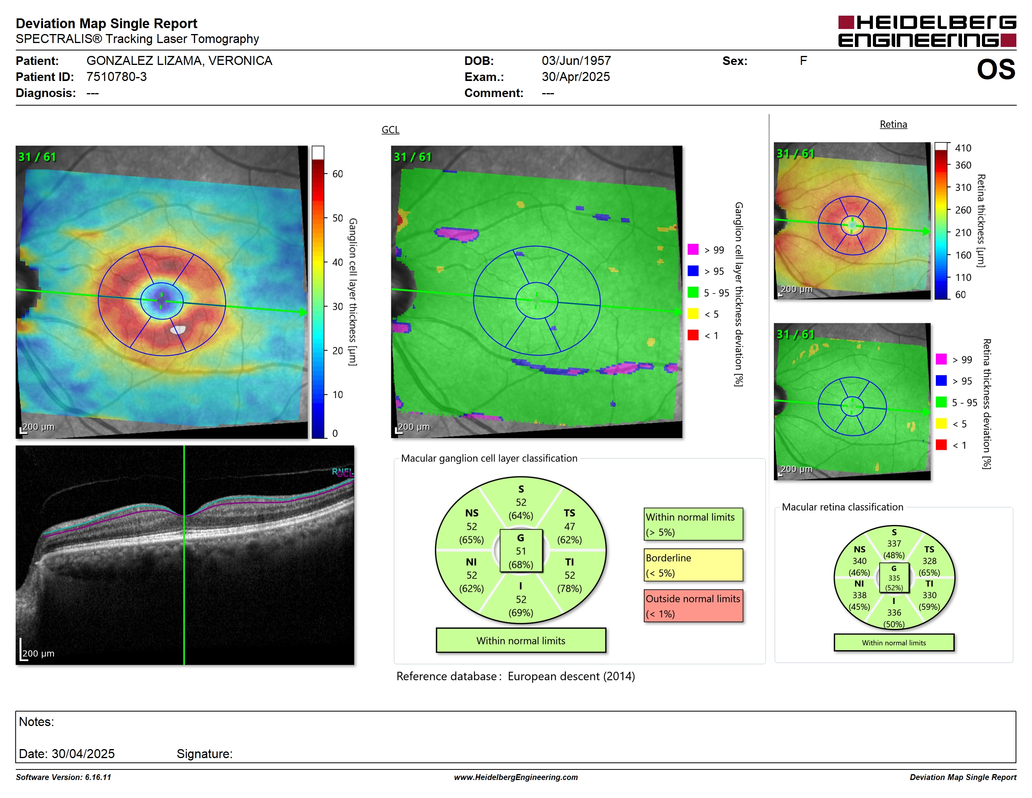Click the green vertical scan-position line on B-scan
This screenshot has width=1032, height=798.
pos(184,555)
